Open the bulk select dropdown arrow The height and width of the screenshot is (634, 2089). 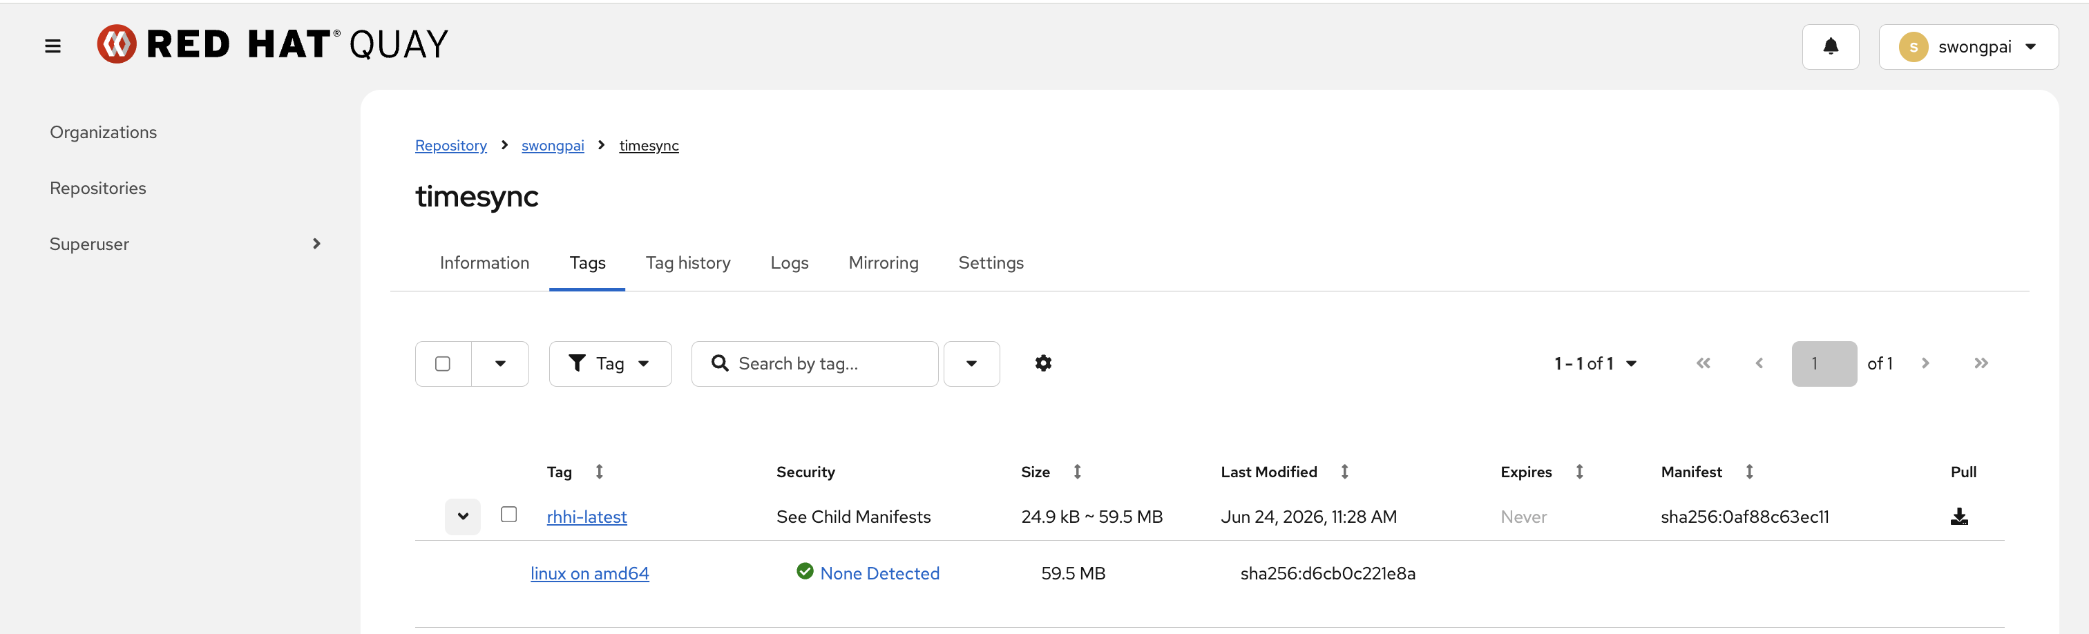(x=500, y=363)
